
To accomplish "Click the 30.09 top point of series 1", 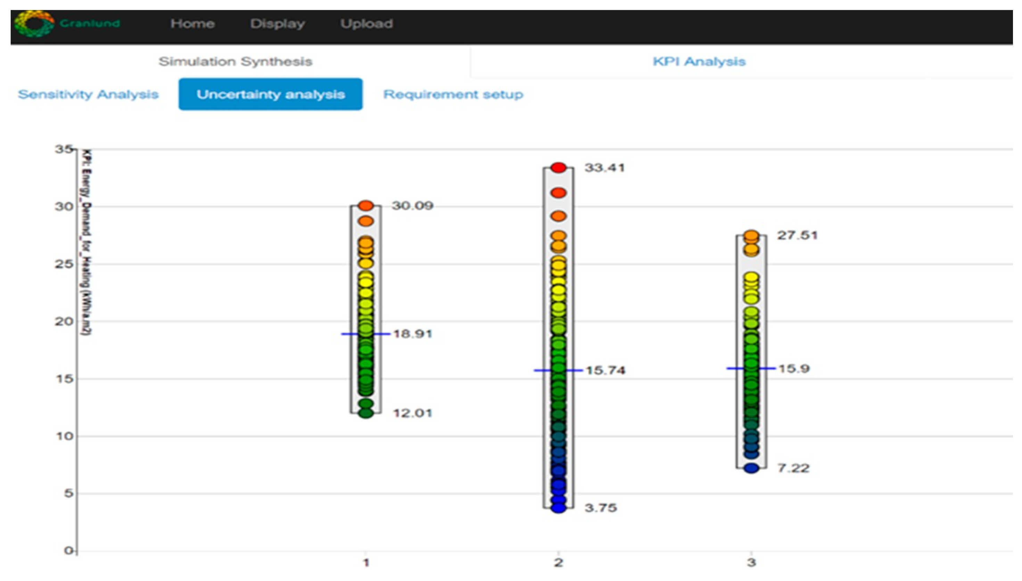I will (365, 206).
